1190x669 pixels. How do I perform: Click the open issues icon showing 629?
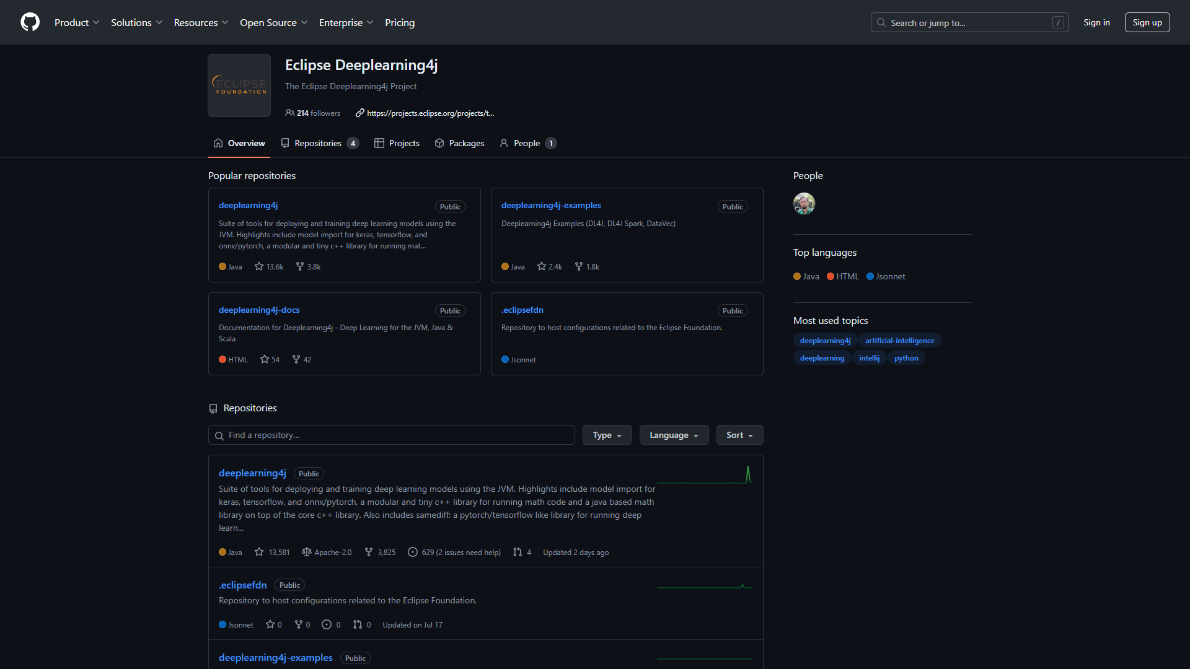click(413, 552)
